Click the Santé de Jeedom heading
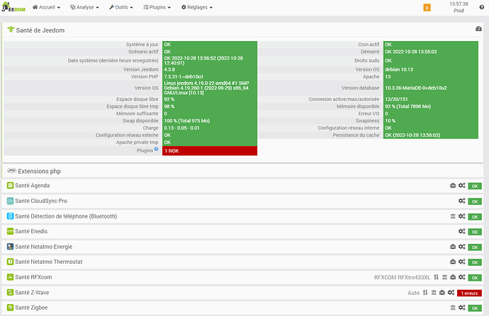The height and width of the screenshot is (316, 489). point(40,30)
